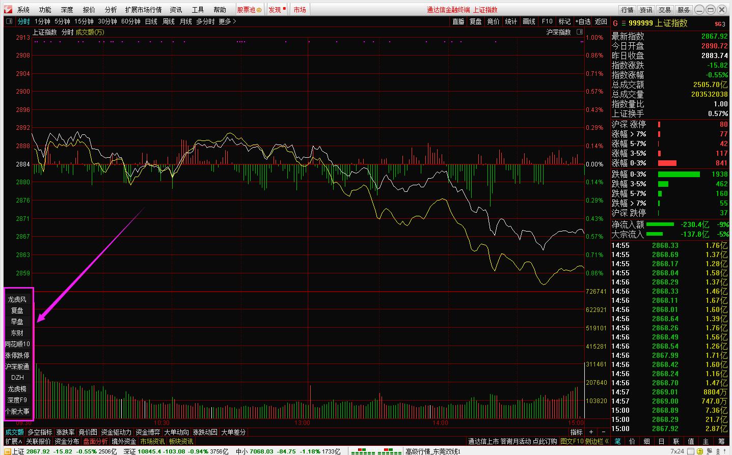Screen dimensions: 732x455
Task: Select 同花顺10 in the left shortcut list
Action: [17, 344]
